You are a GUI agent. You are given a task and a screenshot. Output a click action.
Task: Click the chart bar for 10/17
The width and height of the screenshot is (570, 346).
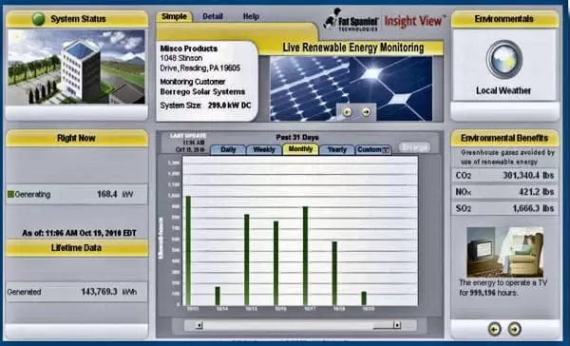tap(305, 256)
